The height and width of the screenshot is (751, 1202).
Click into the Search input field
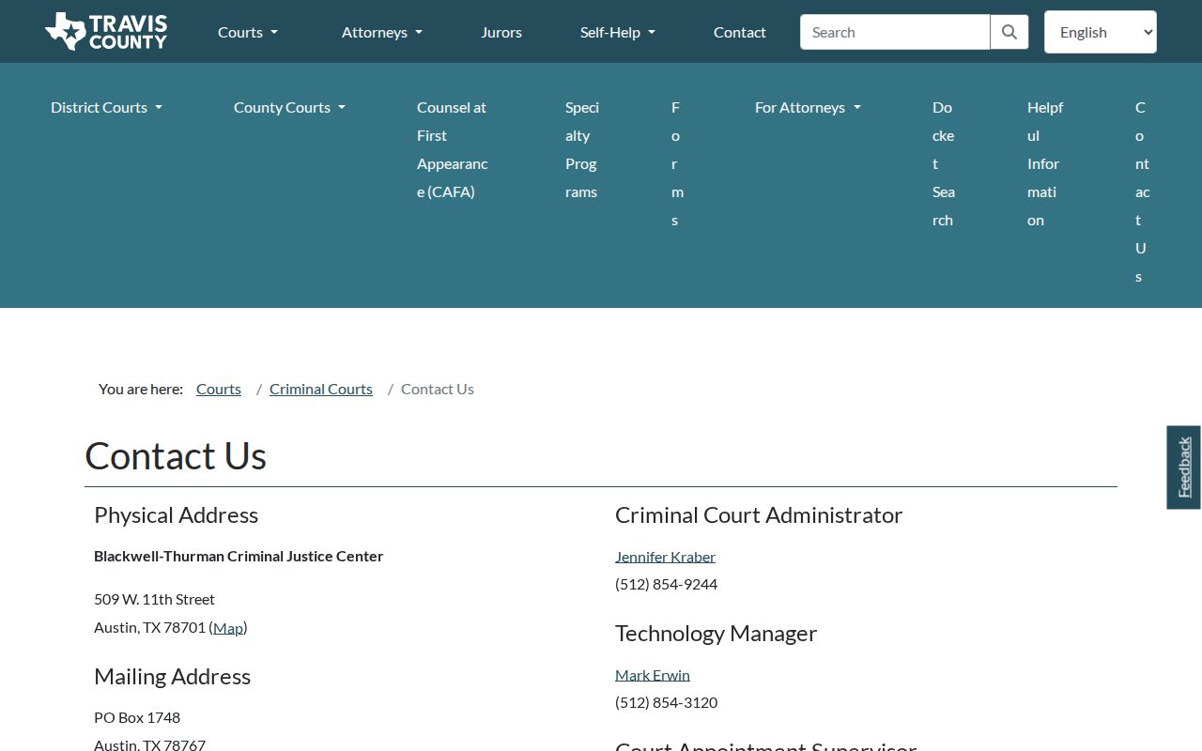pyautogui.click(x=895, y=32)
